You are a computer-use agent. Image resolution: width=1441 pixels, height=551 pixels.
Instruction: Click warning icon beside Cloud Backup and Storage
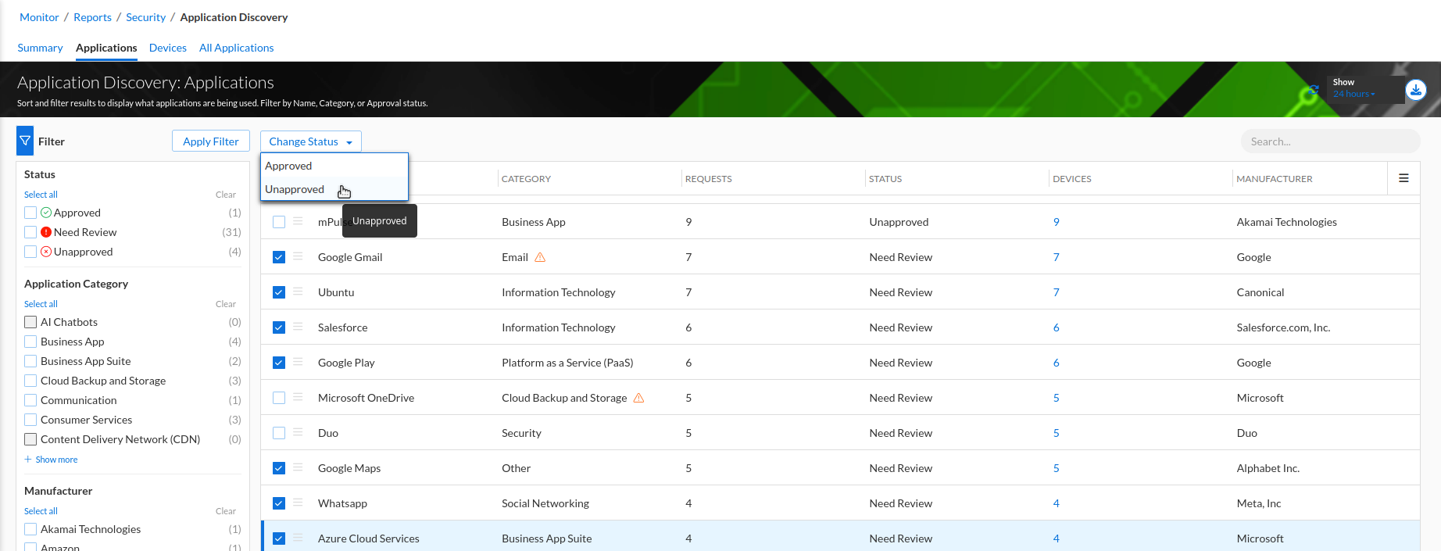pos(638,398)
